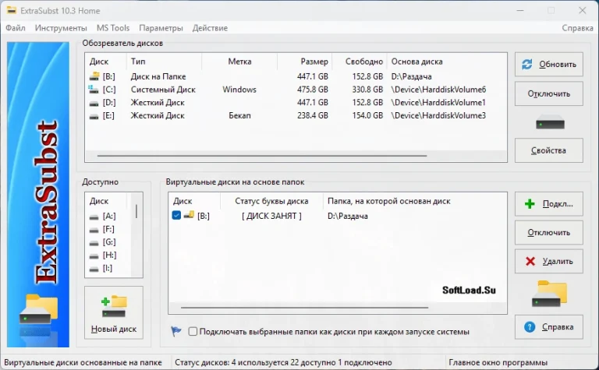This screenshot has height=370, width=599.
Task: Click the blue flag icon near autostart option
Action: (x=175, y=331)
